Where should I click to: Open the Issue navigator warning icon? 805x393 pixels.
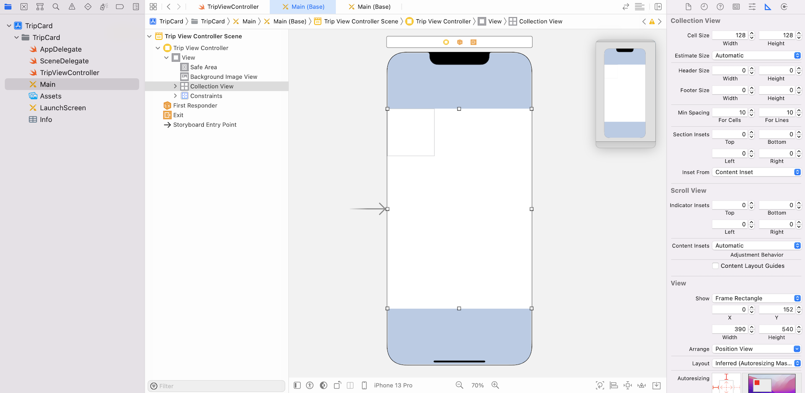(x=72, y=7)
